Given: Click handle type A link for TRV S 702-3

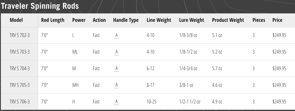Looking at the screenshot, I should [x=116, y=35].
